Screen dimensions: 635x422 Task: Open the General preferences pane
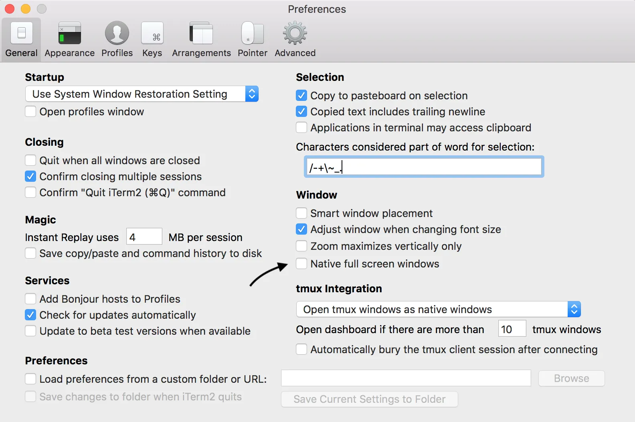click(21, 40)
